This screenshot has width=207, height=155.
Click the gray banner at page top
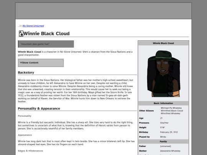pos(103,11)
